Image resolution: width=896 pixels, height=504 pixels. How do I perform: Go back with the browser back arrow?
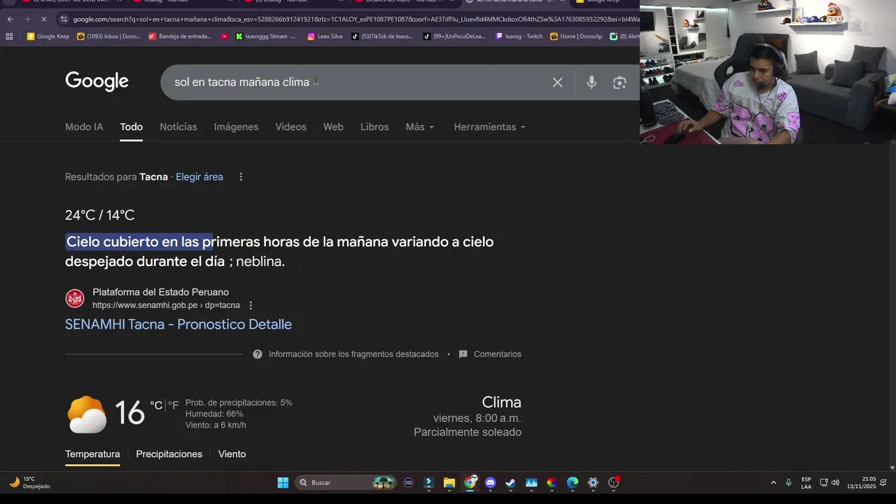click(10, 19)
